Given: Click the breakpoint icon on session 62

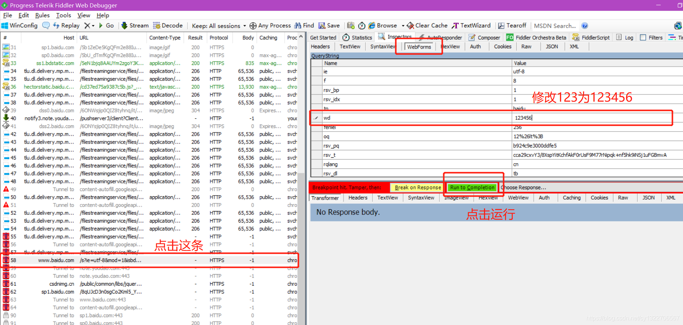Looking at the screenshot, I should click(6, 292).
